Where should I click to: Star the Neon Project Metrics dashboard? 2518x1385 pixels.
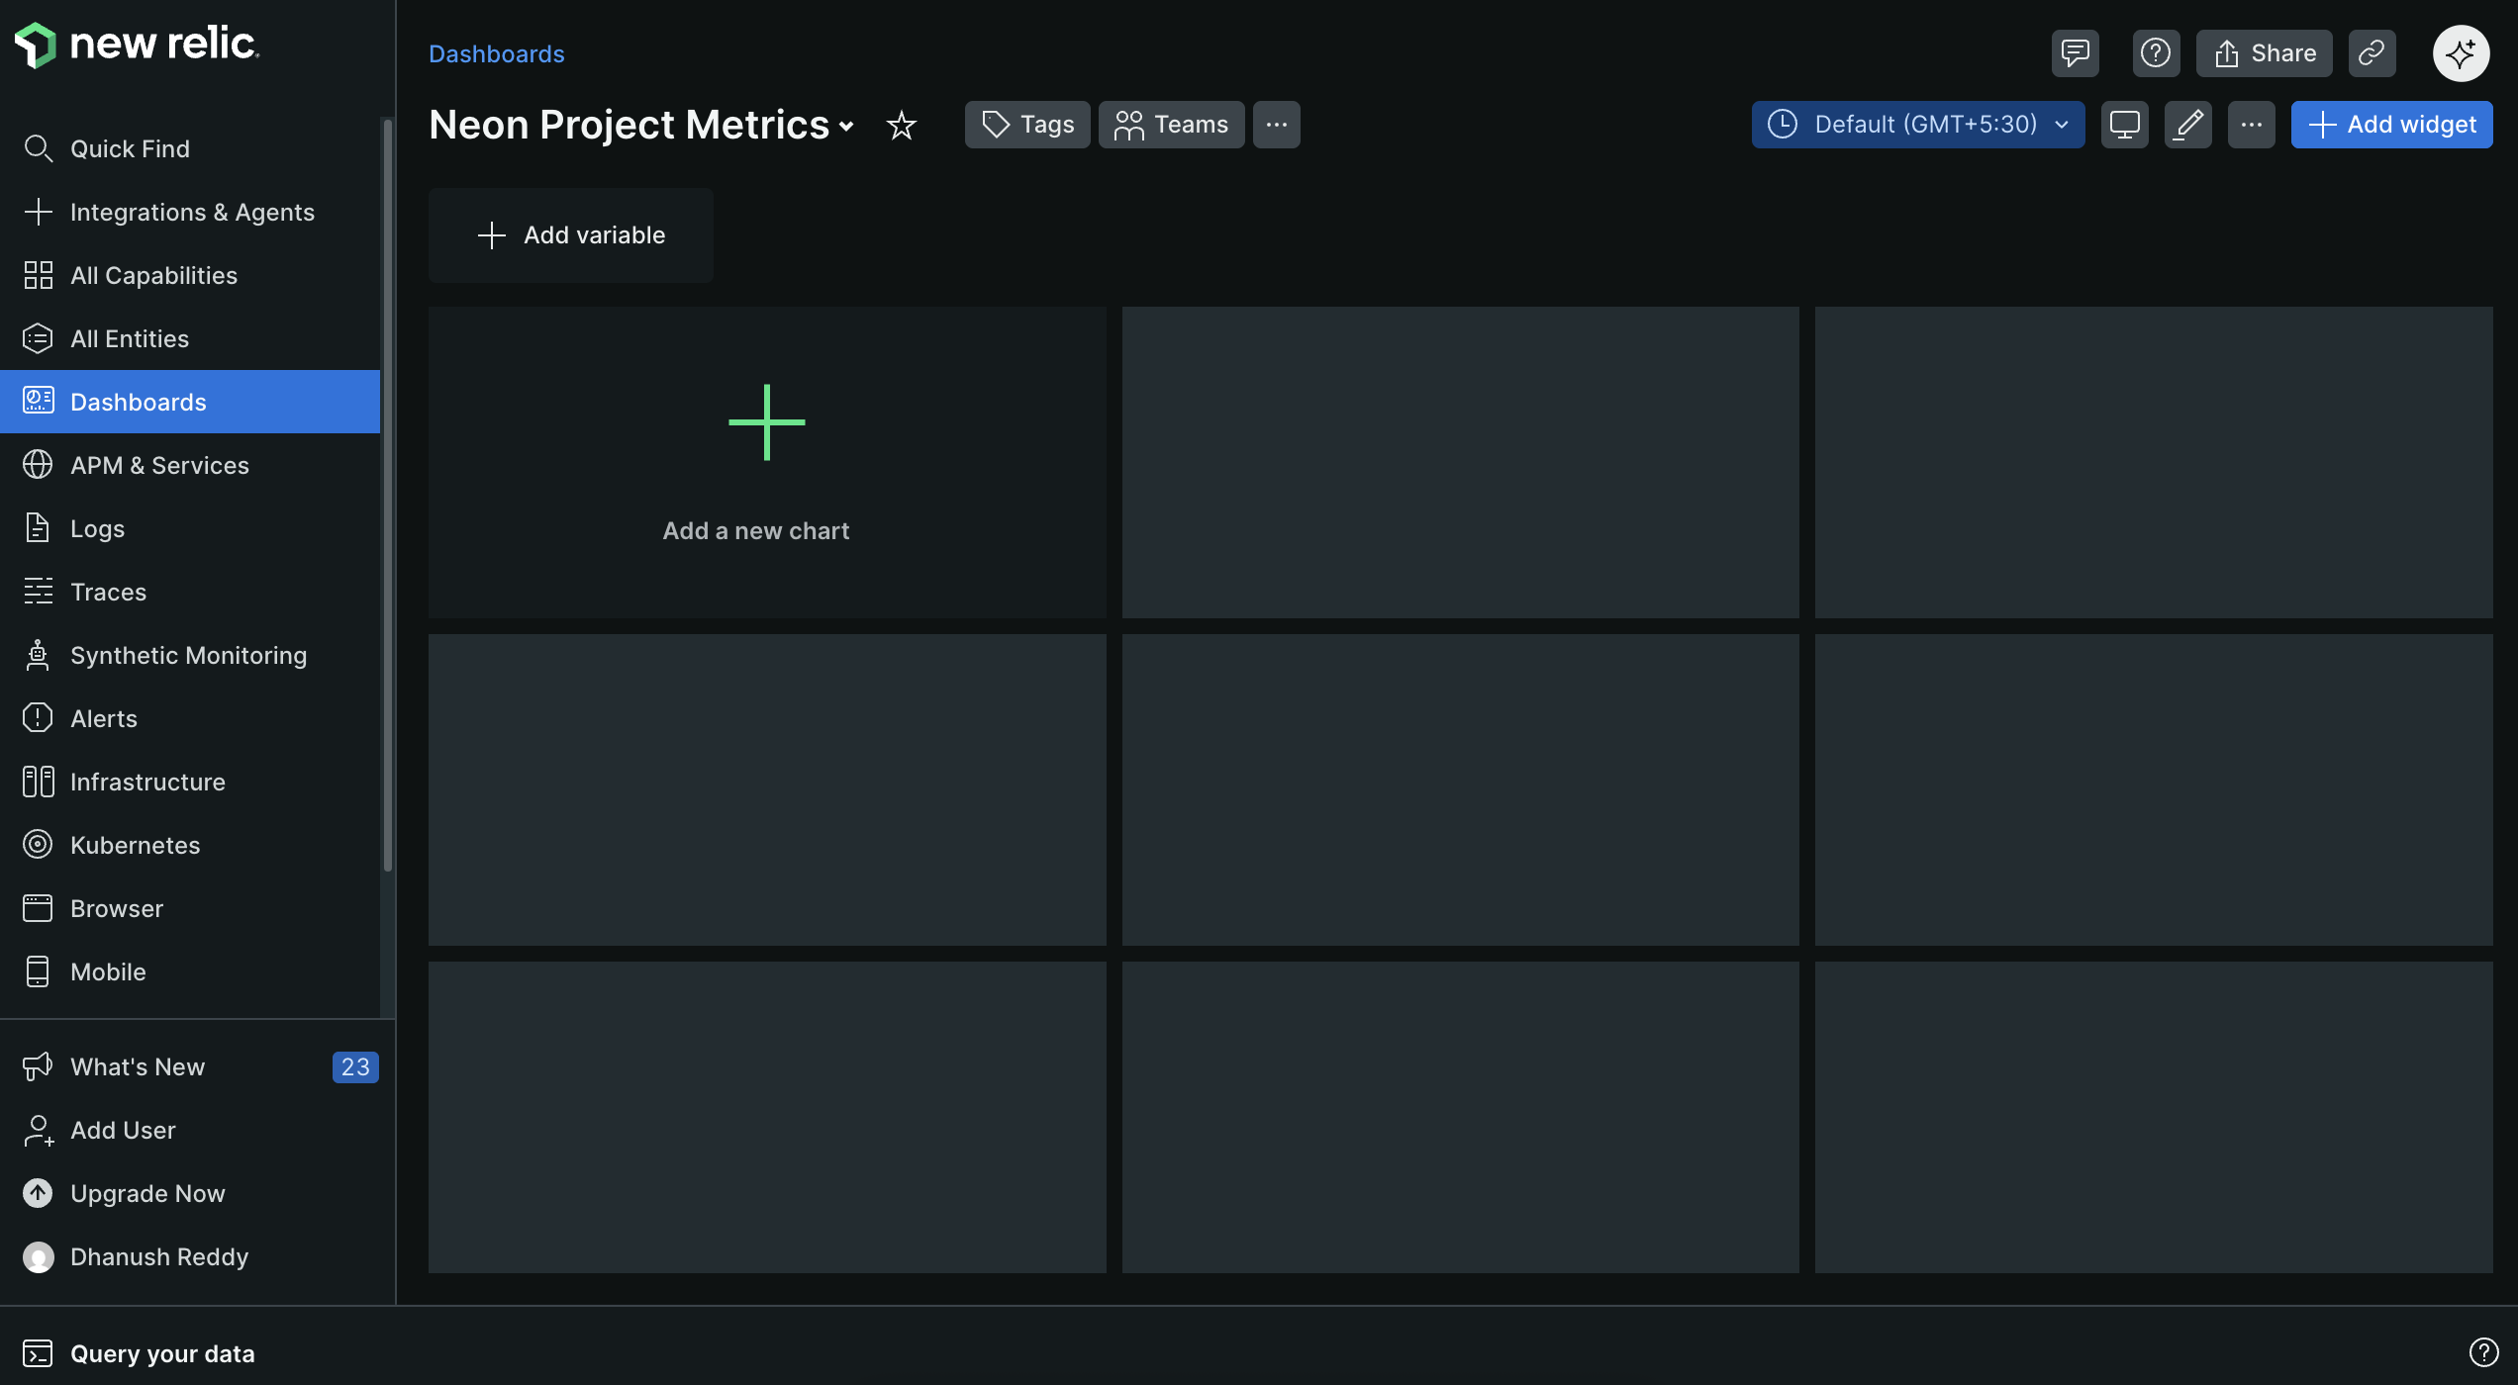901,126
